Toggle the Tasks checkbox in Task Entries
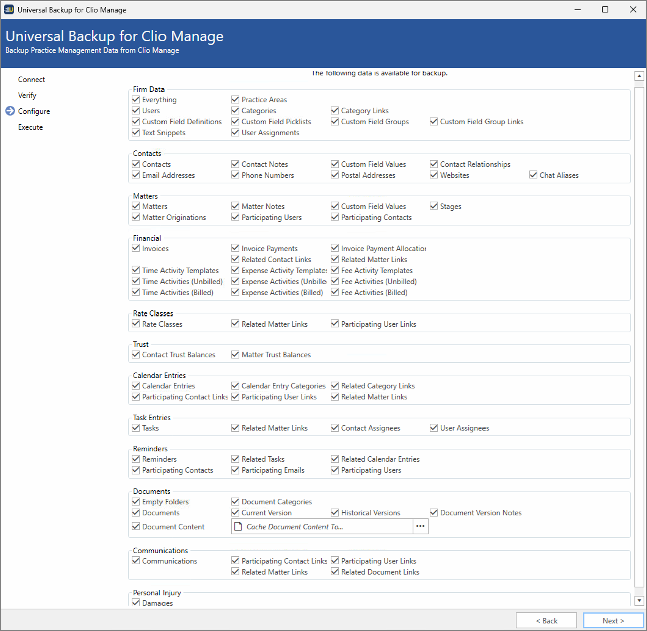The width and height of the screenshot is (647, 631). coord(136,427)
